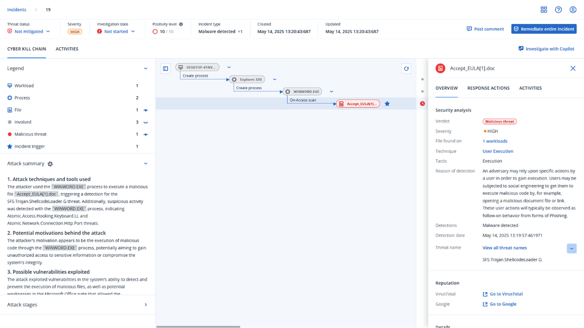Click the red file icon in details header
The image size is (584, 328).
[440, 68]
